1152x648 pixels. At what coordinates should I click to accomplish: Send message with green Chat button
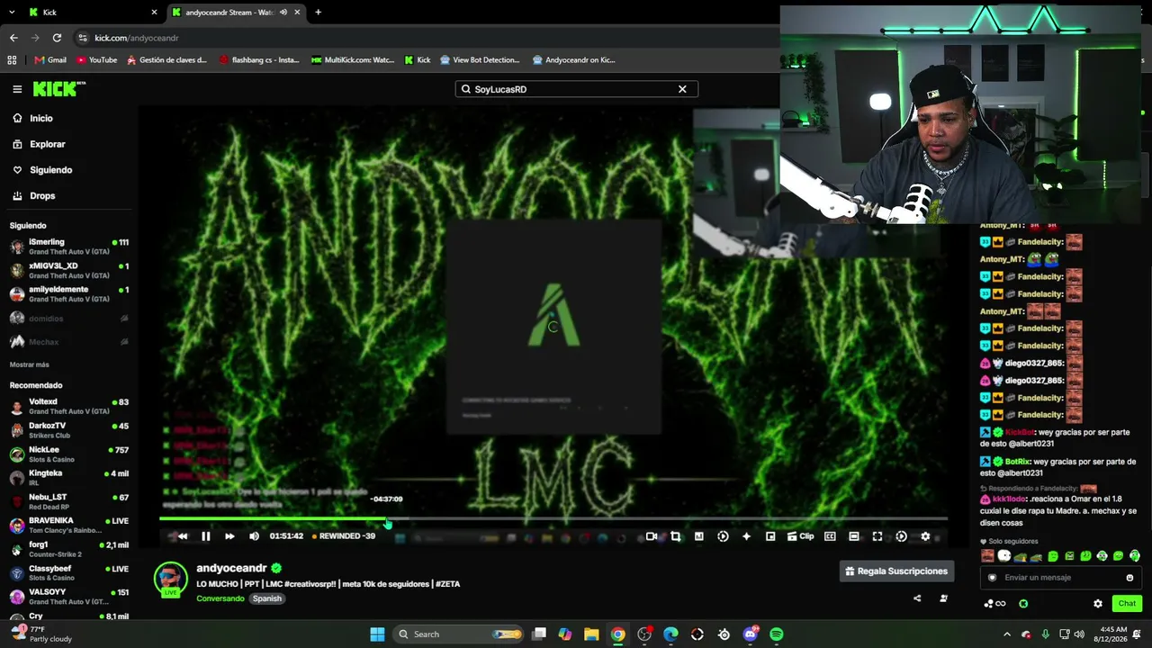pyautogui.click(x=1127, y=604)
